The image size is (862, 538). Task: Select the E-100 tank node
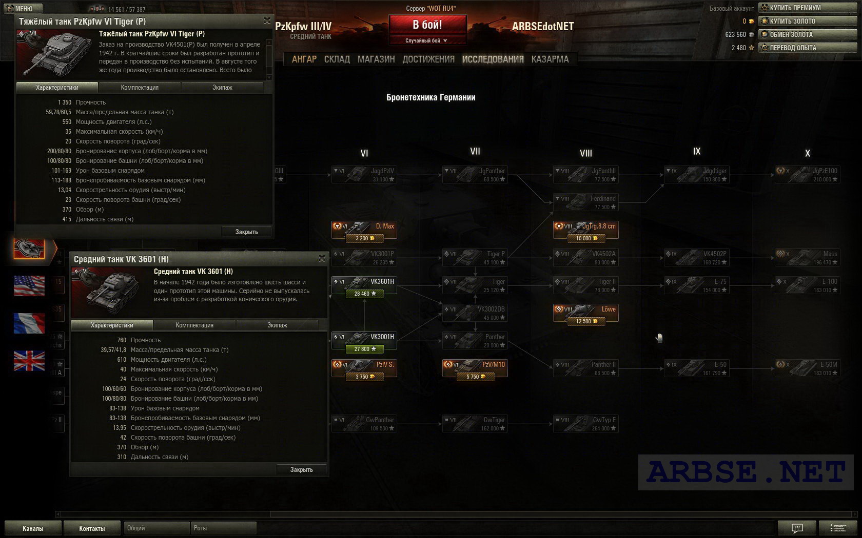tap(808, 285)
